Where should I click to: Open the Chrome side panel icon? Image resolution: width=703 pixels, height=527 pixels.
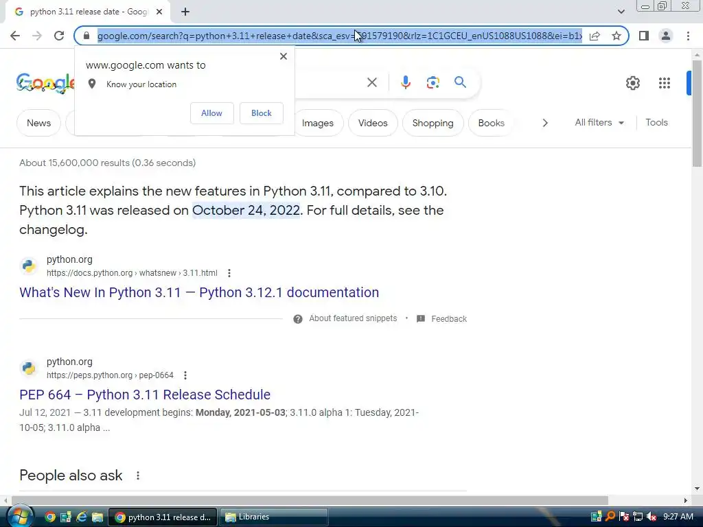point(644,36)
